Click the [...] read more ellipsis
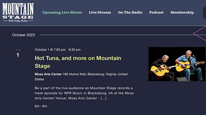 click(103, 98)
